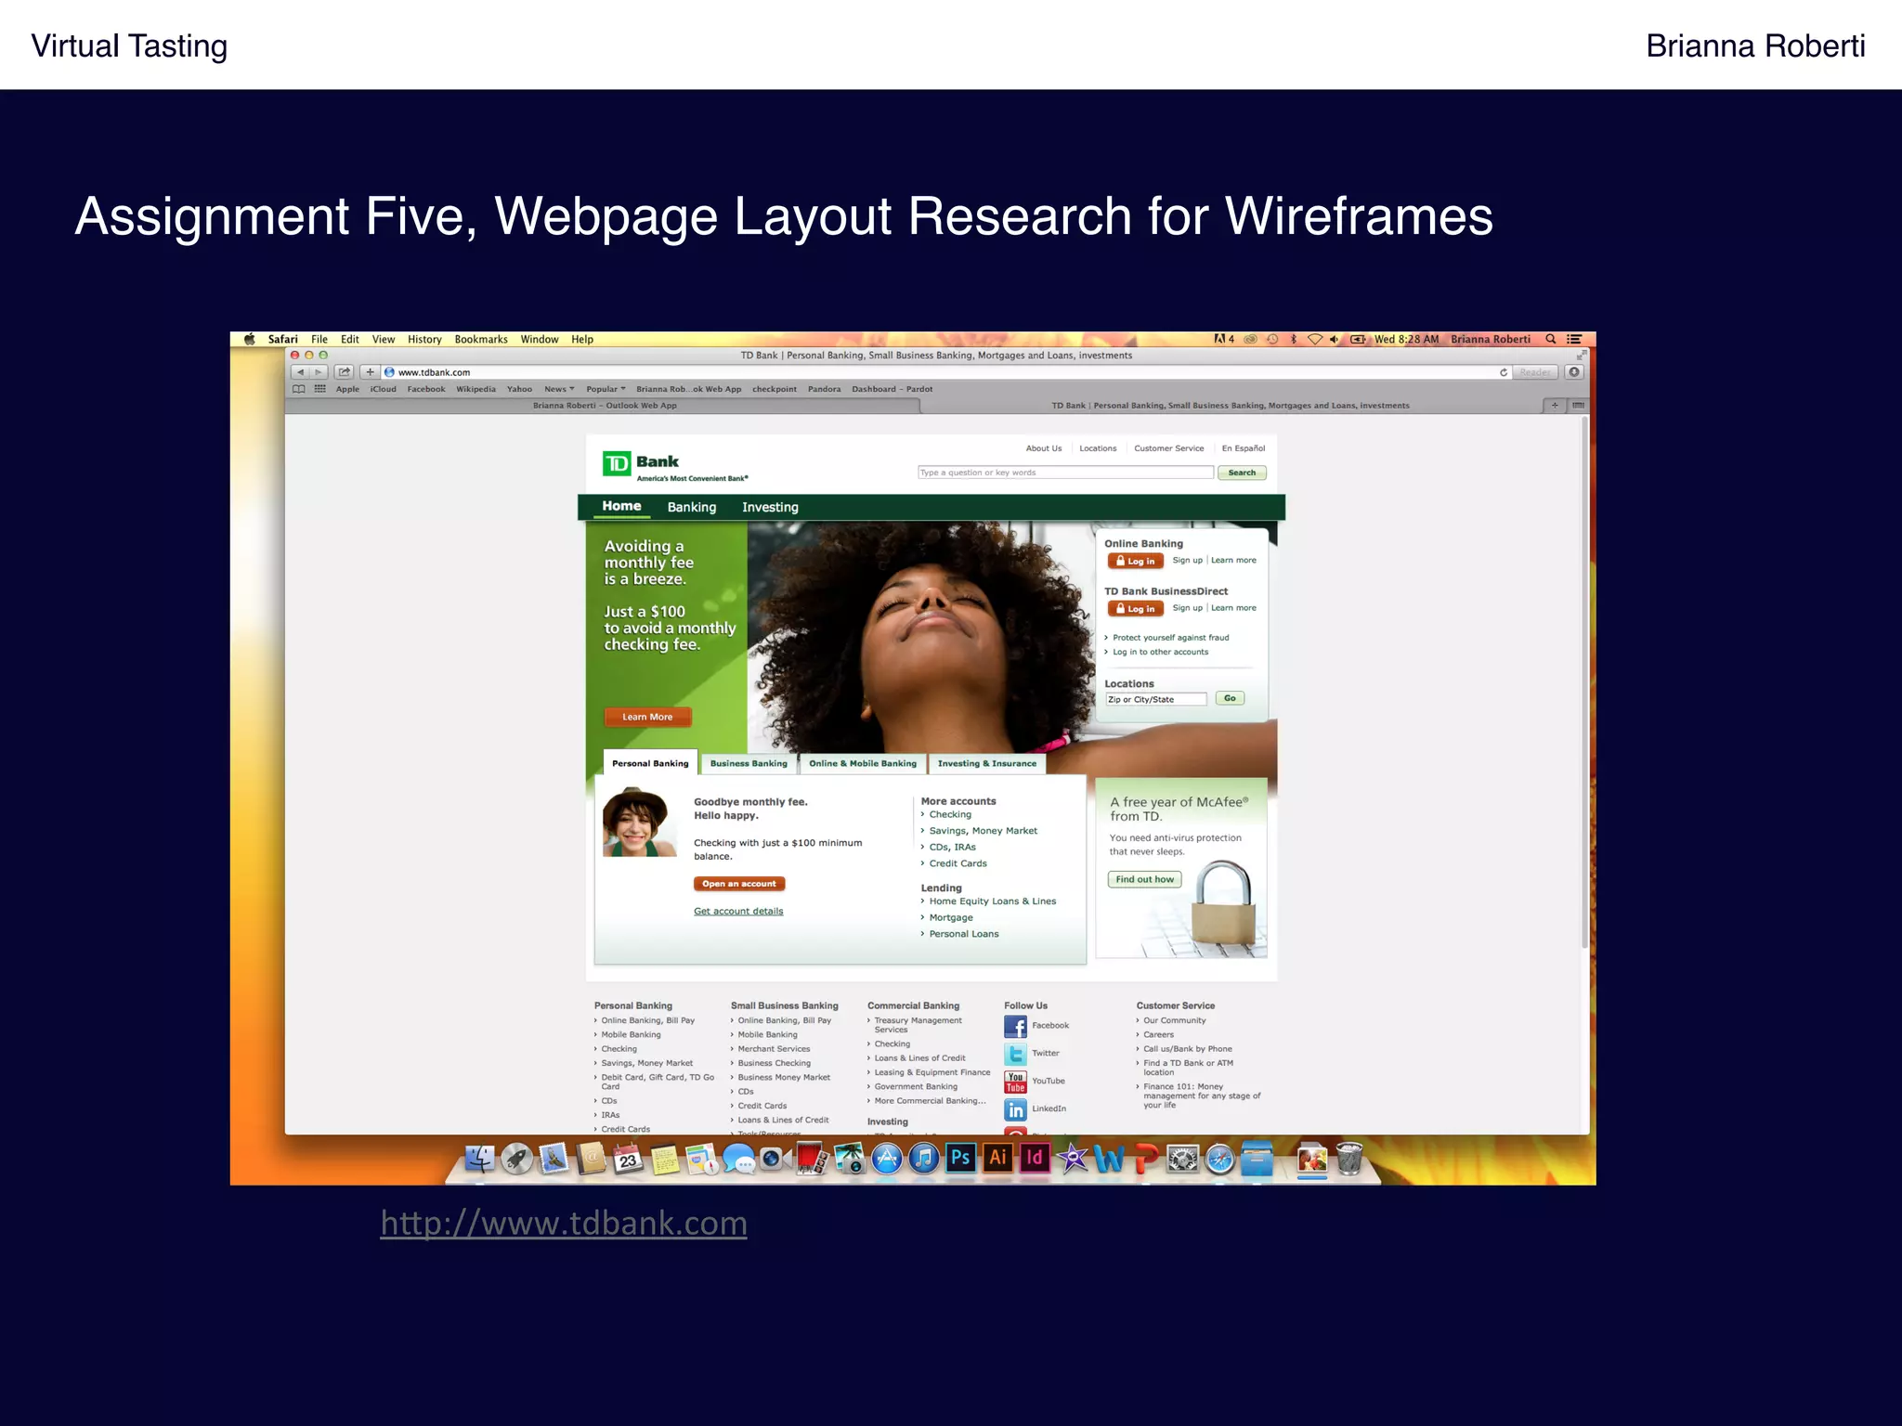Open Notification Center icon in menu bar
This screenshot has height=1426, width=1902.
pyautogui.click(x=1574, y=339)
